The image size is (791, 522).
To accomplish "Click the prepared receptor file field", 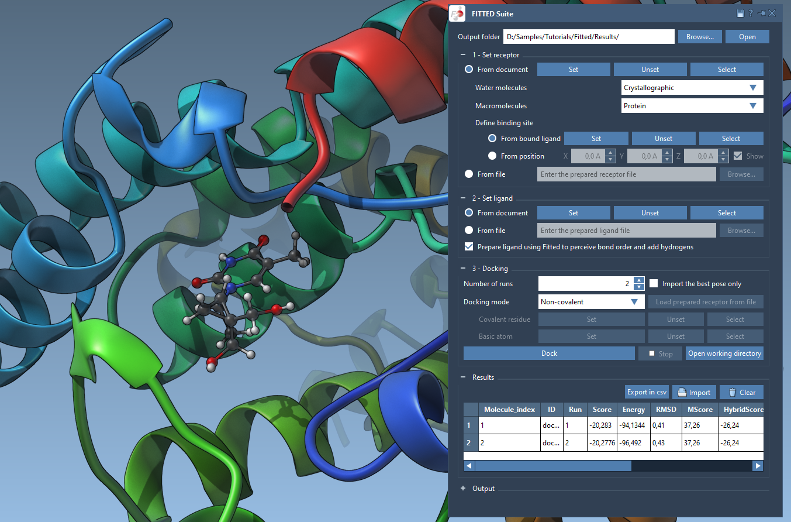I will [627, 174].
